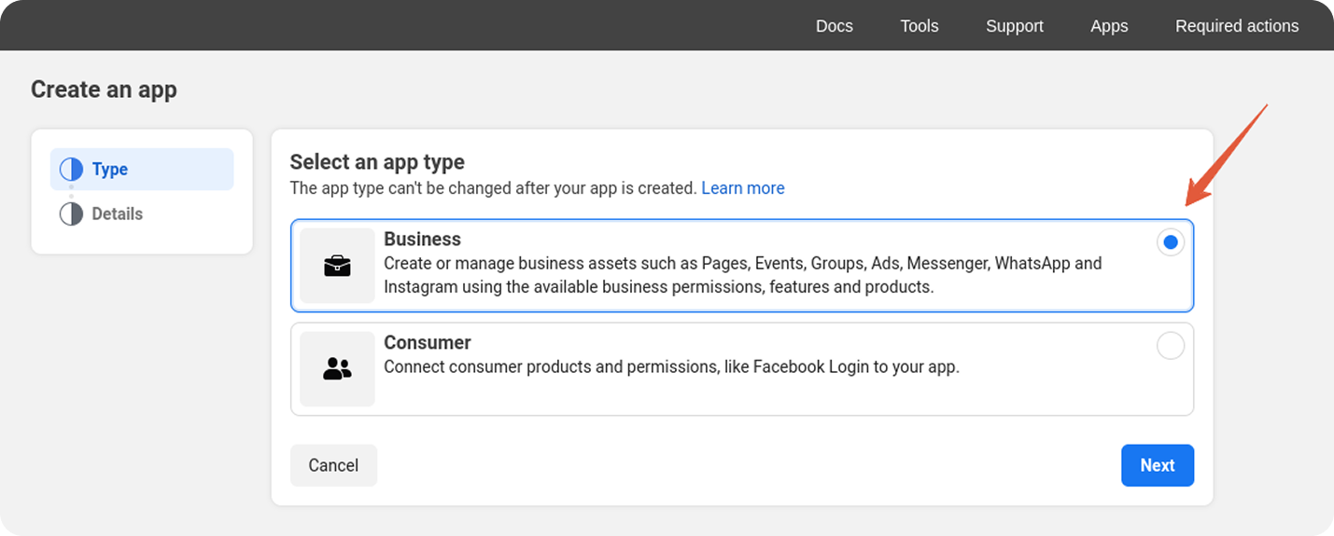The image size is (1334, 536).
Task: Click the Business option title
Action: click(423, 240)
